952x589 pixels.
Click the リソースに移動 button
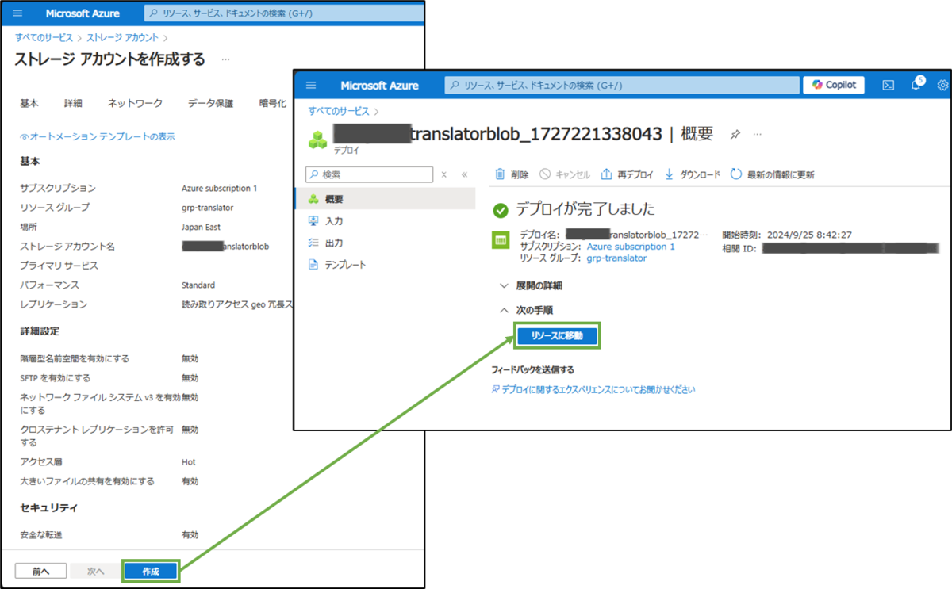[557, 336]
